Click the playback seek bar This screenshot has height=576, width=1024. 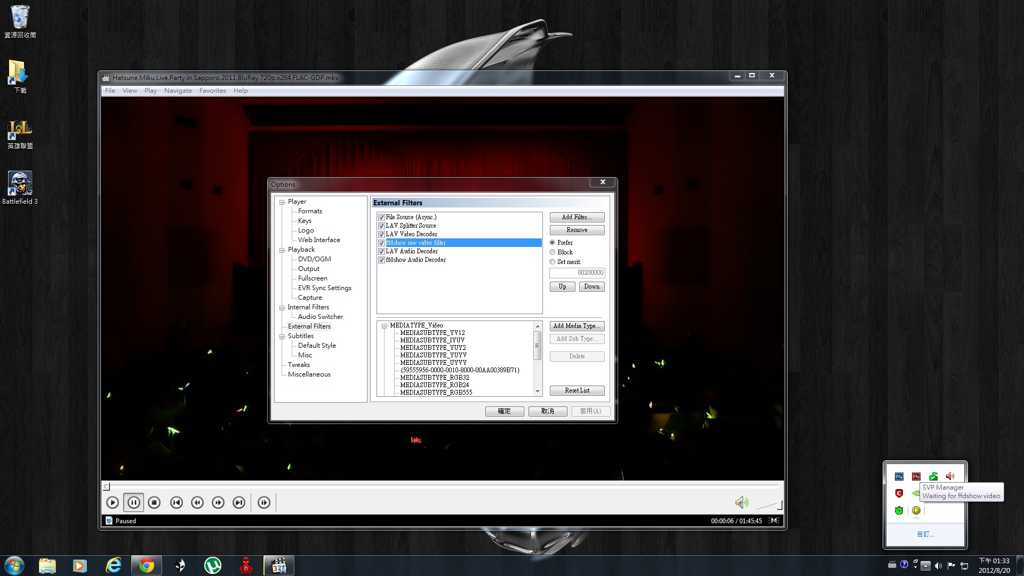tap(443, 486)
